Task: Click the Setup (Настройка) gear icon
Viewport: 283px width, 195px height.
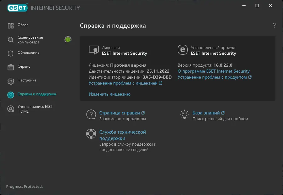Action: click(x=11, y=81)
